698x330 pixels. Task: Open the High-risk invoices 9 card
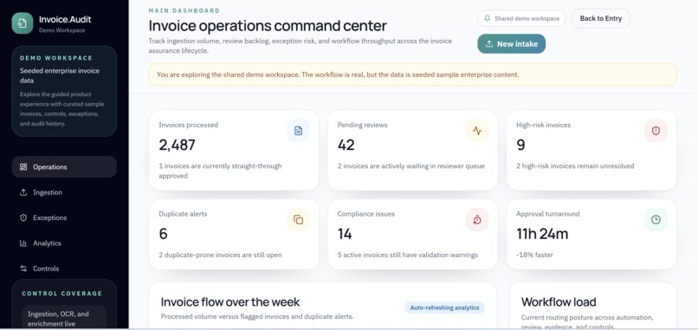tap(591, 151)
